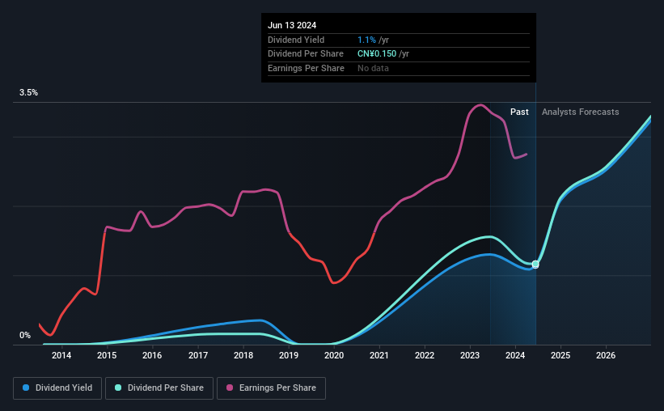Click the 2021 x-axis label
The height and width of the screenshot is (411, 664).
point(379,355)
